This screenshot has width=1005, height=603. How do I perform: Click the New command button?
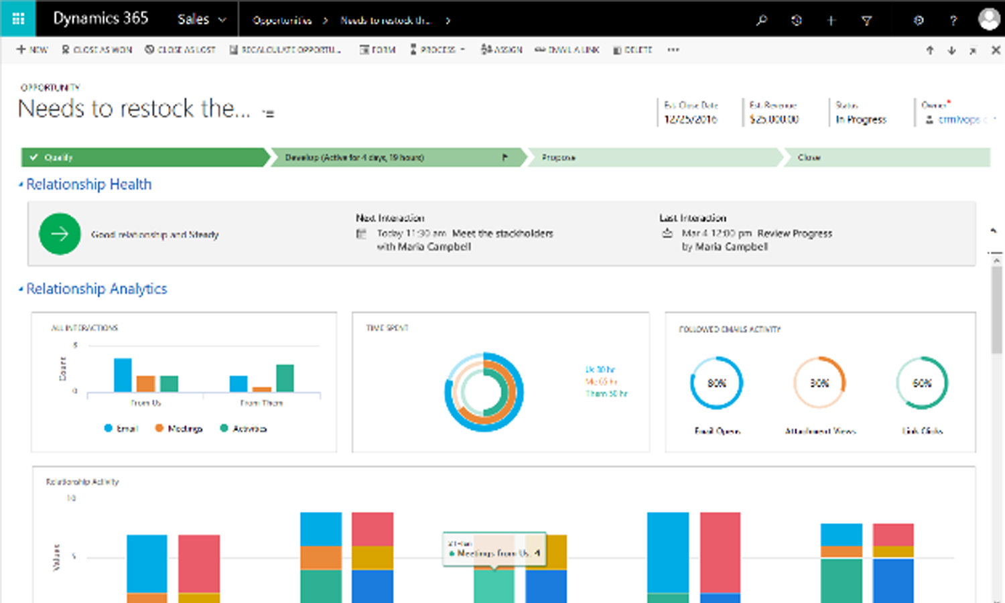tap(32, 50)
